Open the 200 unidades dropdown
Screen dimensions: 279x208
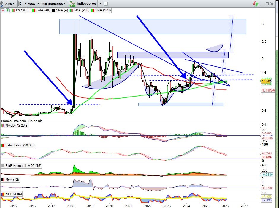[x=54, y=4]
